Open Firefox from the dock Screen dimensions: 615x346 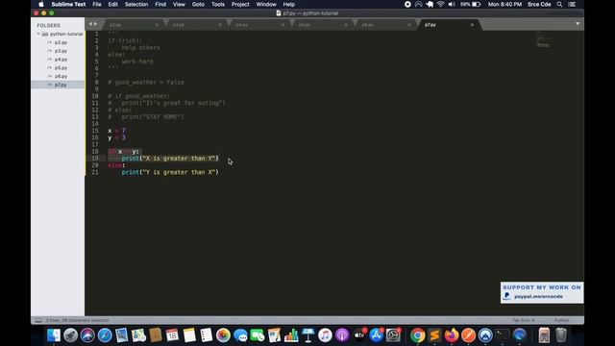click(x=452, y=335)
